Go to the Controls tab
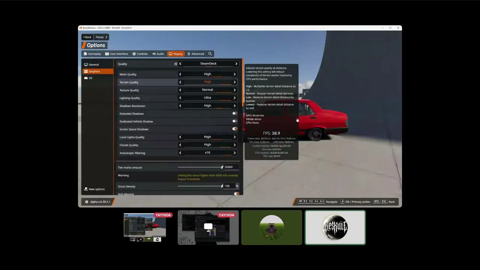The width and height of the screenshot is (480, 270). [x=140, y=54]
